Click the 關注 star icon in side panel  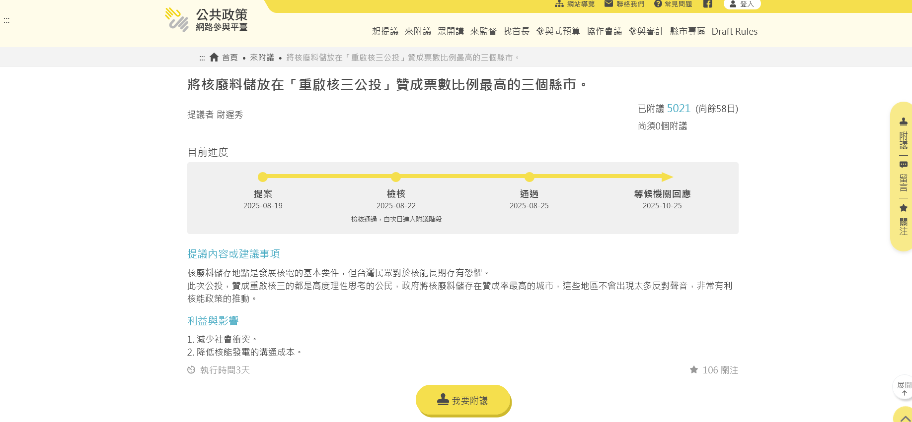tap(904, 208)
